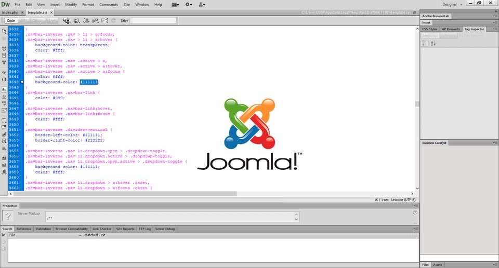This screenshot has height=268, width=499.
Task: Click the Server Markup text field
Action: 172,217
